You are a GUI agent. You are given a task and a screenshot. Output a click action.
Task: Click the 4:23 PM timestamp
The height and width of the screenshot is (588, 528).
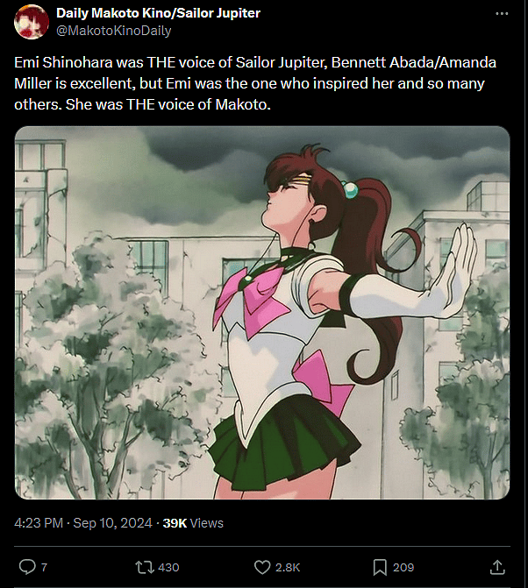(39, 523)
